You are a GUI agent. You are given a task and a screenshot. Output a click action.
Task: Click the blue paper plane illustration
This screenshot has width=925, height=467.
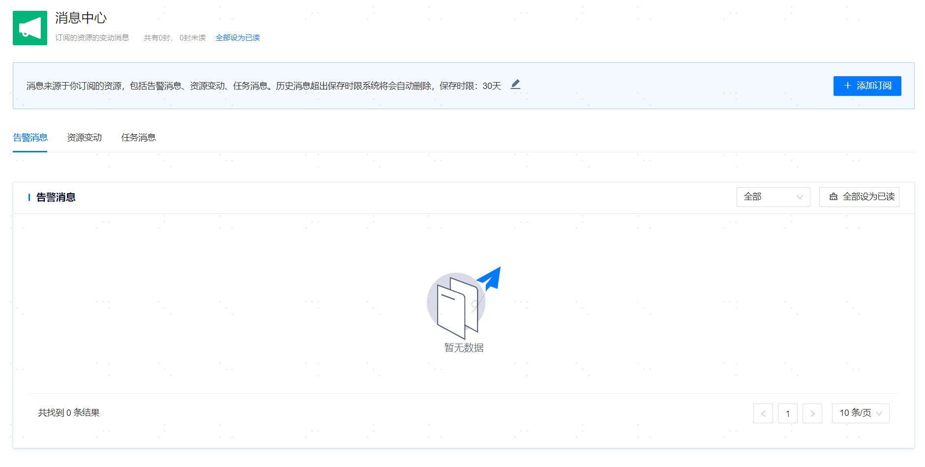click(x=490, y=278)
